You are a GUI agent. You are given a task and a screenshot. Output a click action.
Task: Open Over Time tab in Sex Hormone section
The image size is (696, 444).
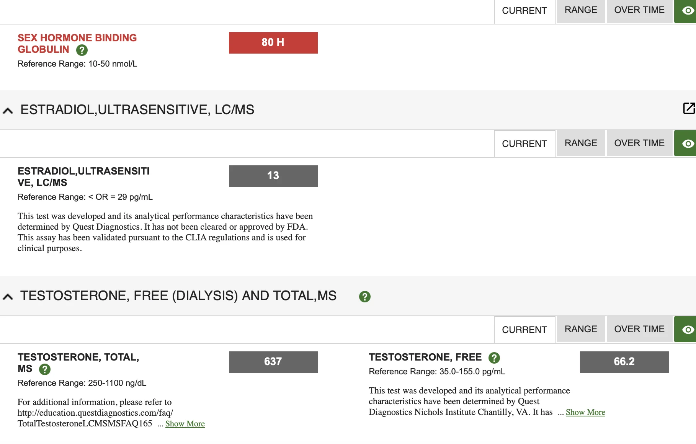[x=639, y=10]
